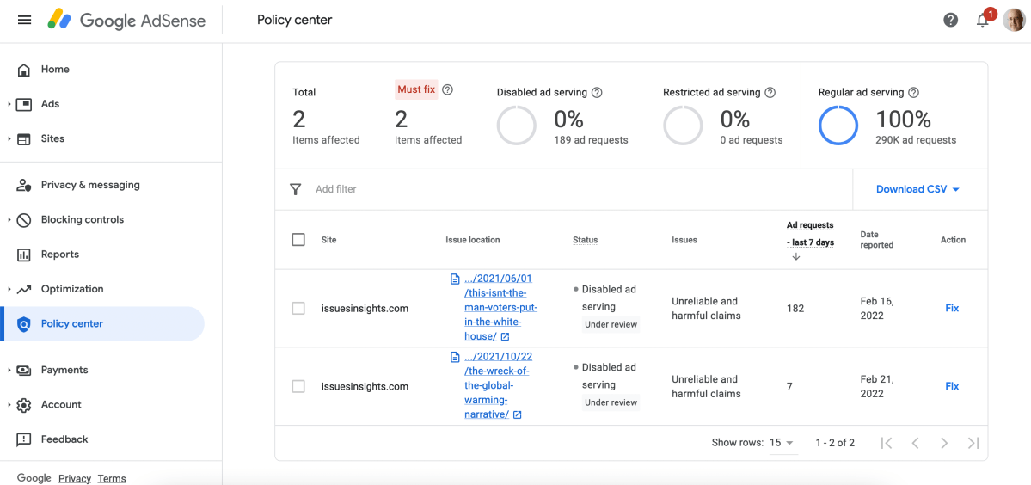Check the row with 7 ad requests
The width and height of the screenshot is (1031, 485).
(x=298, y=386)
